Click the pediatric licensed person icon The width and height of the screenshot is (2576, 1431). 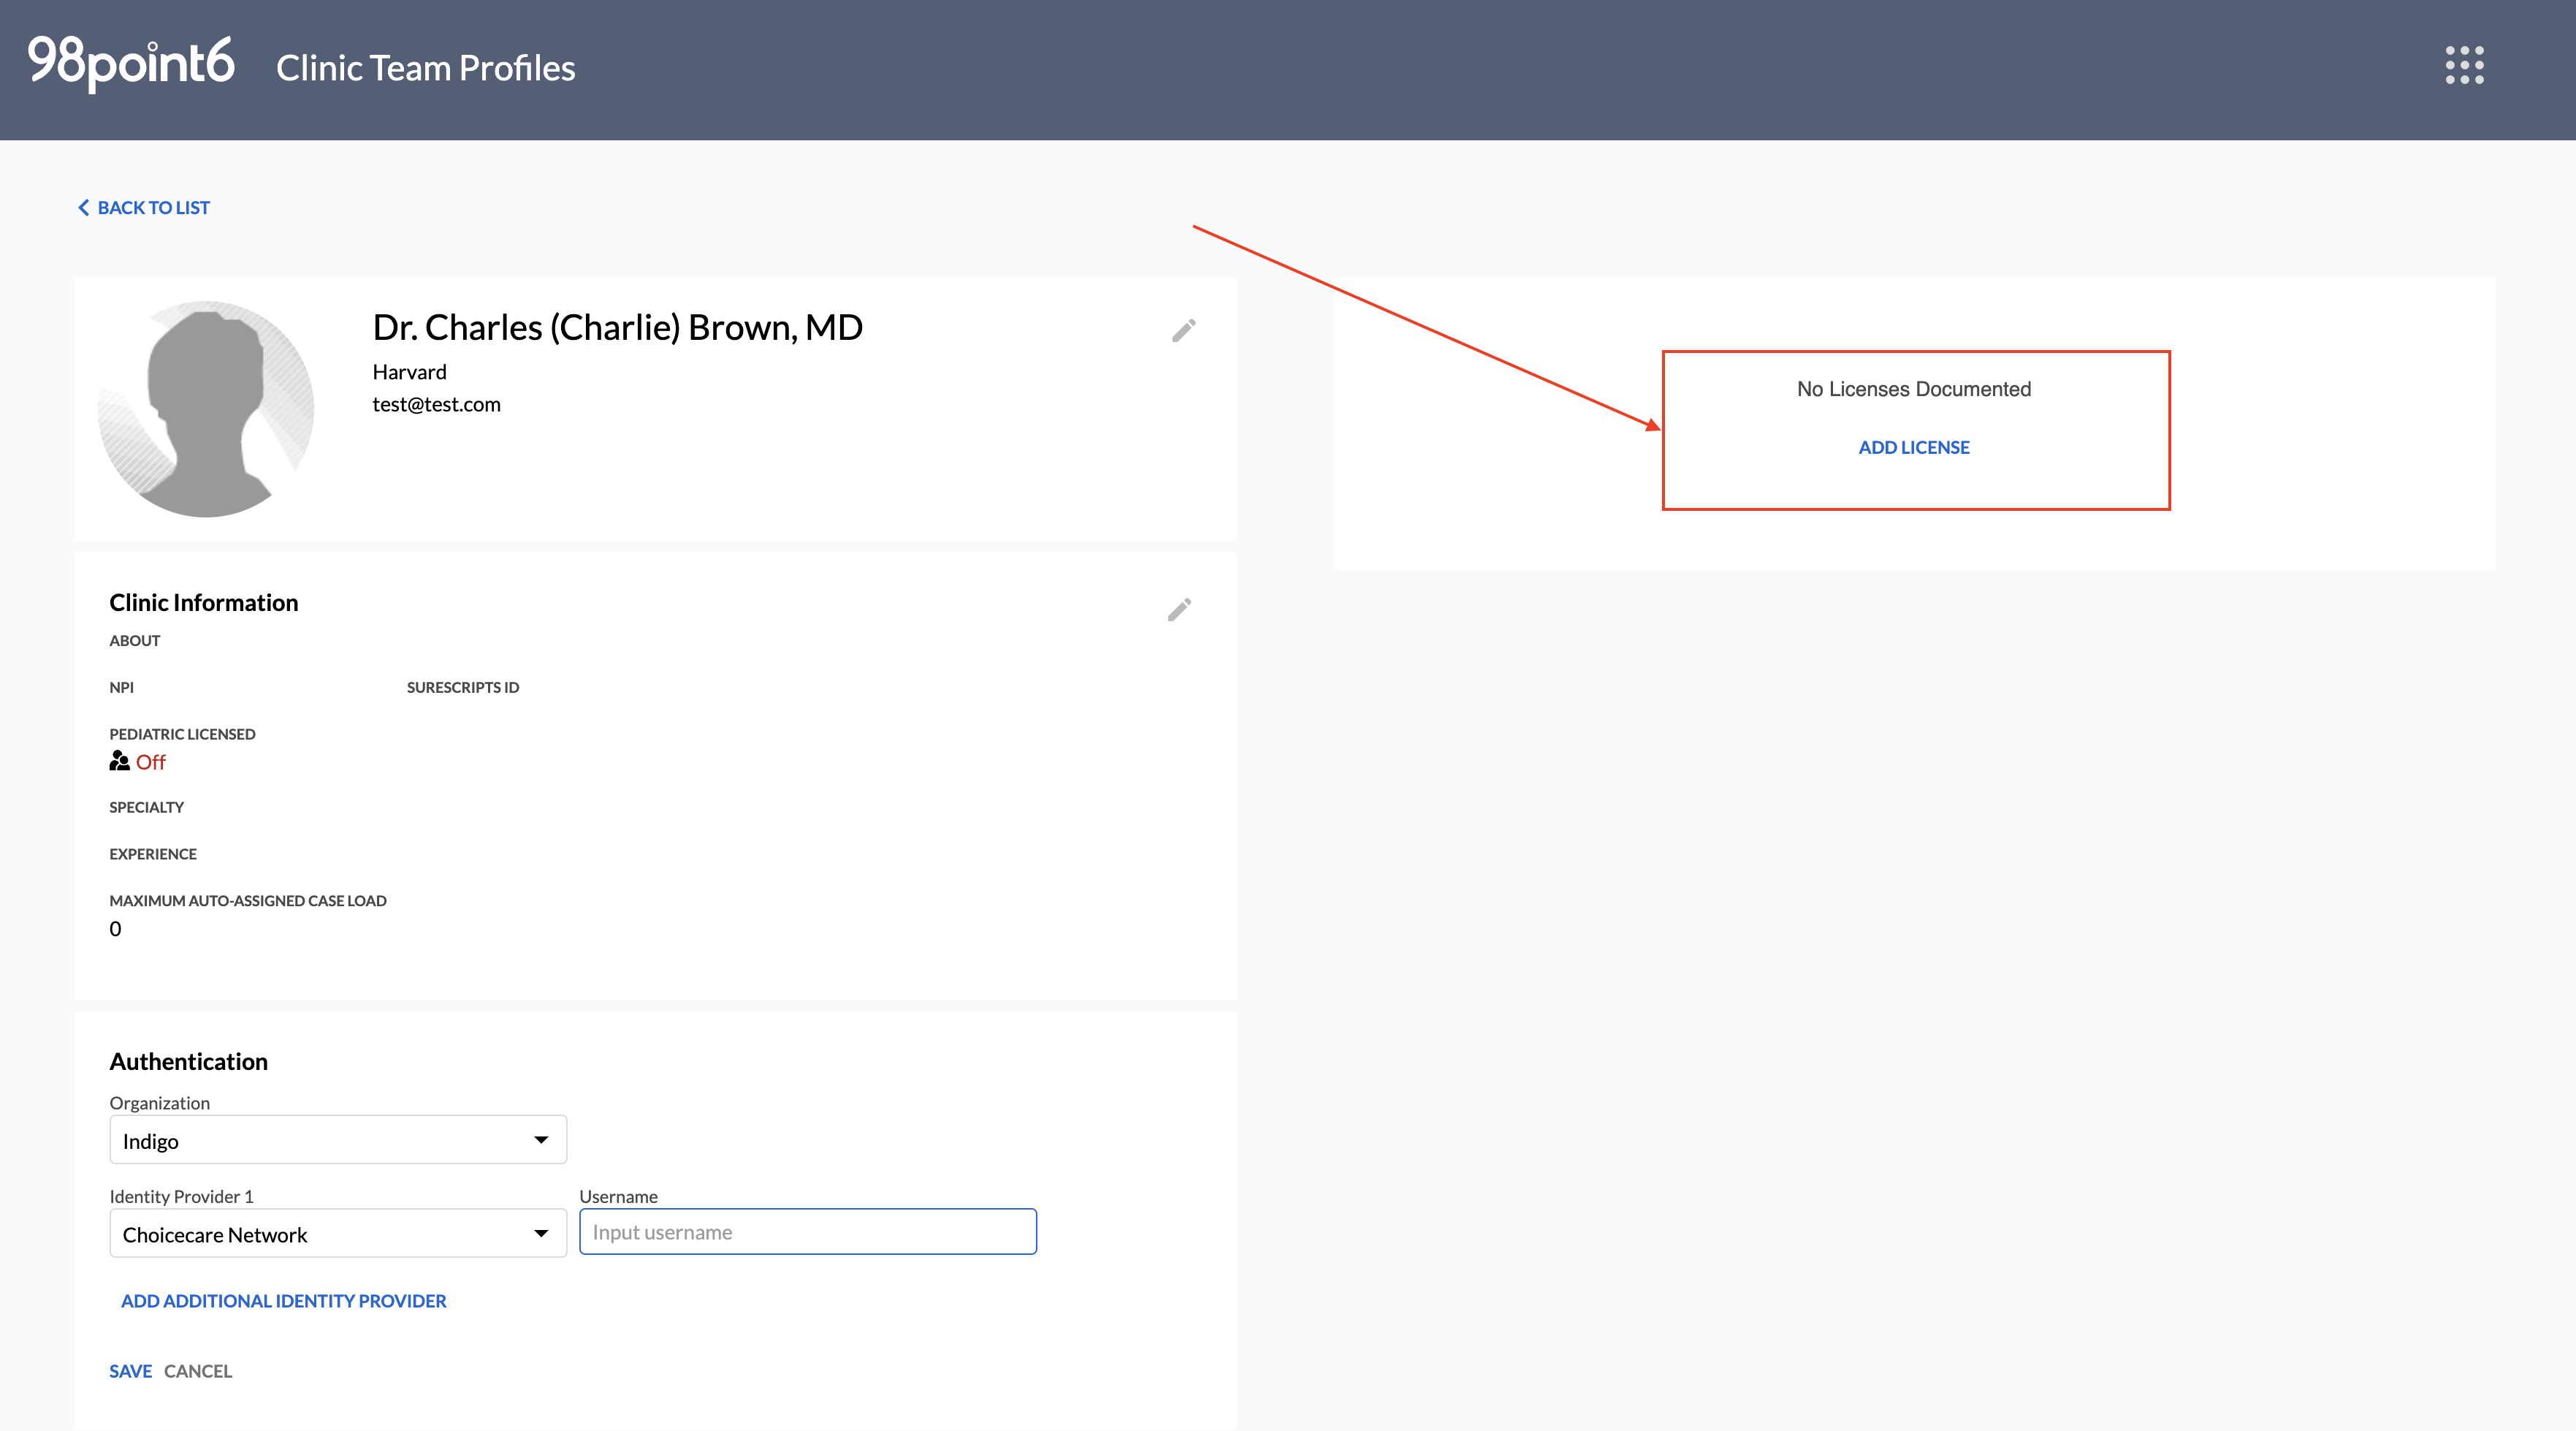[119, 762]
